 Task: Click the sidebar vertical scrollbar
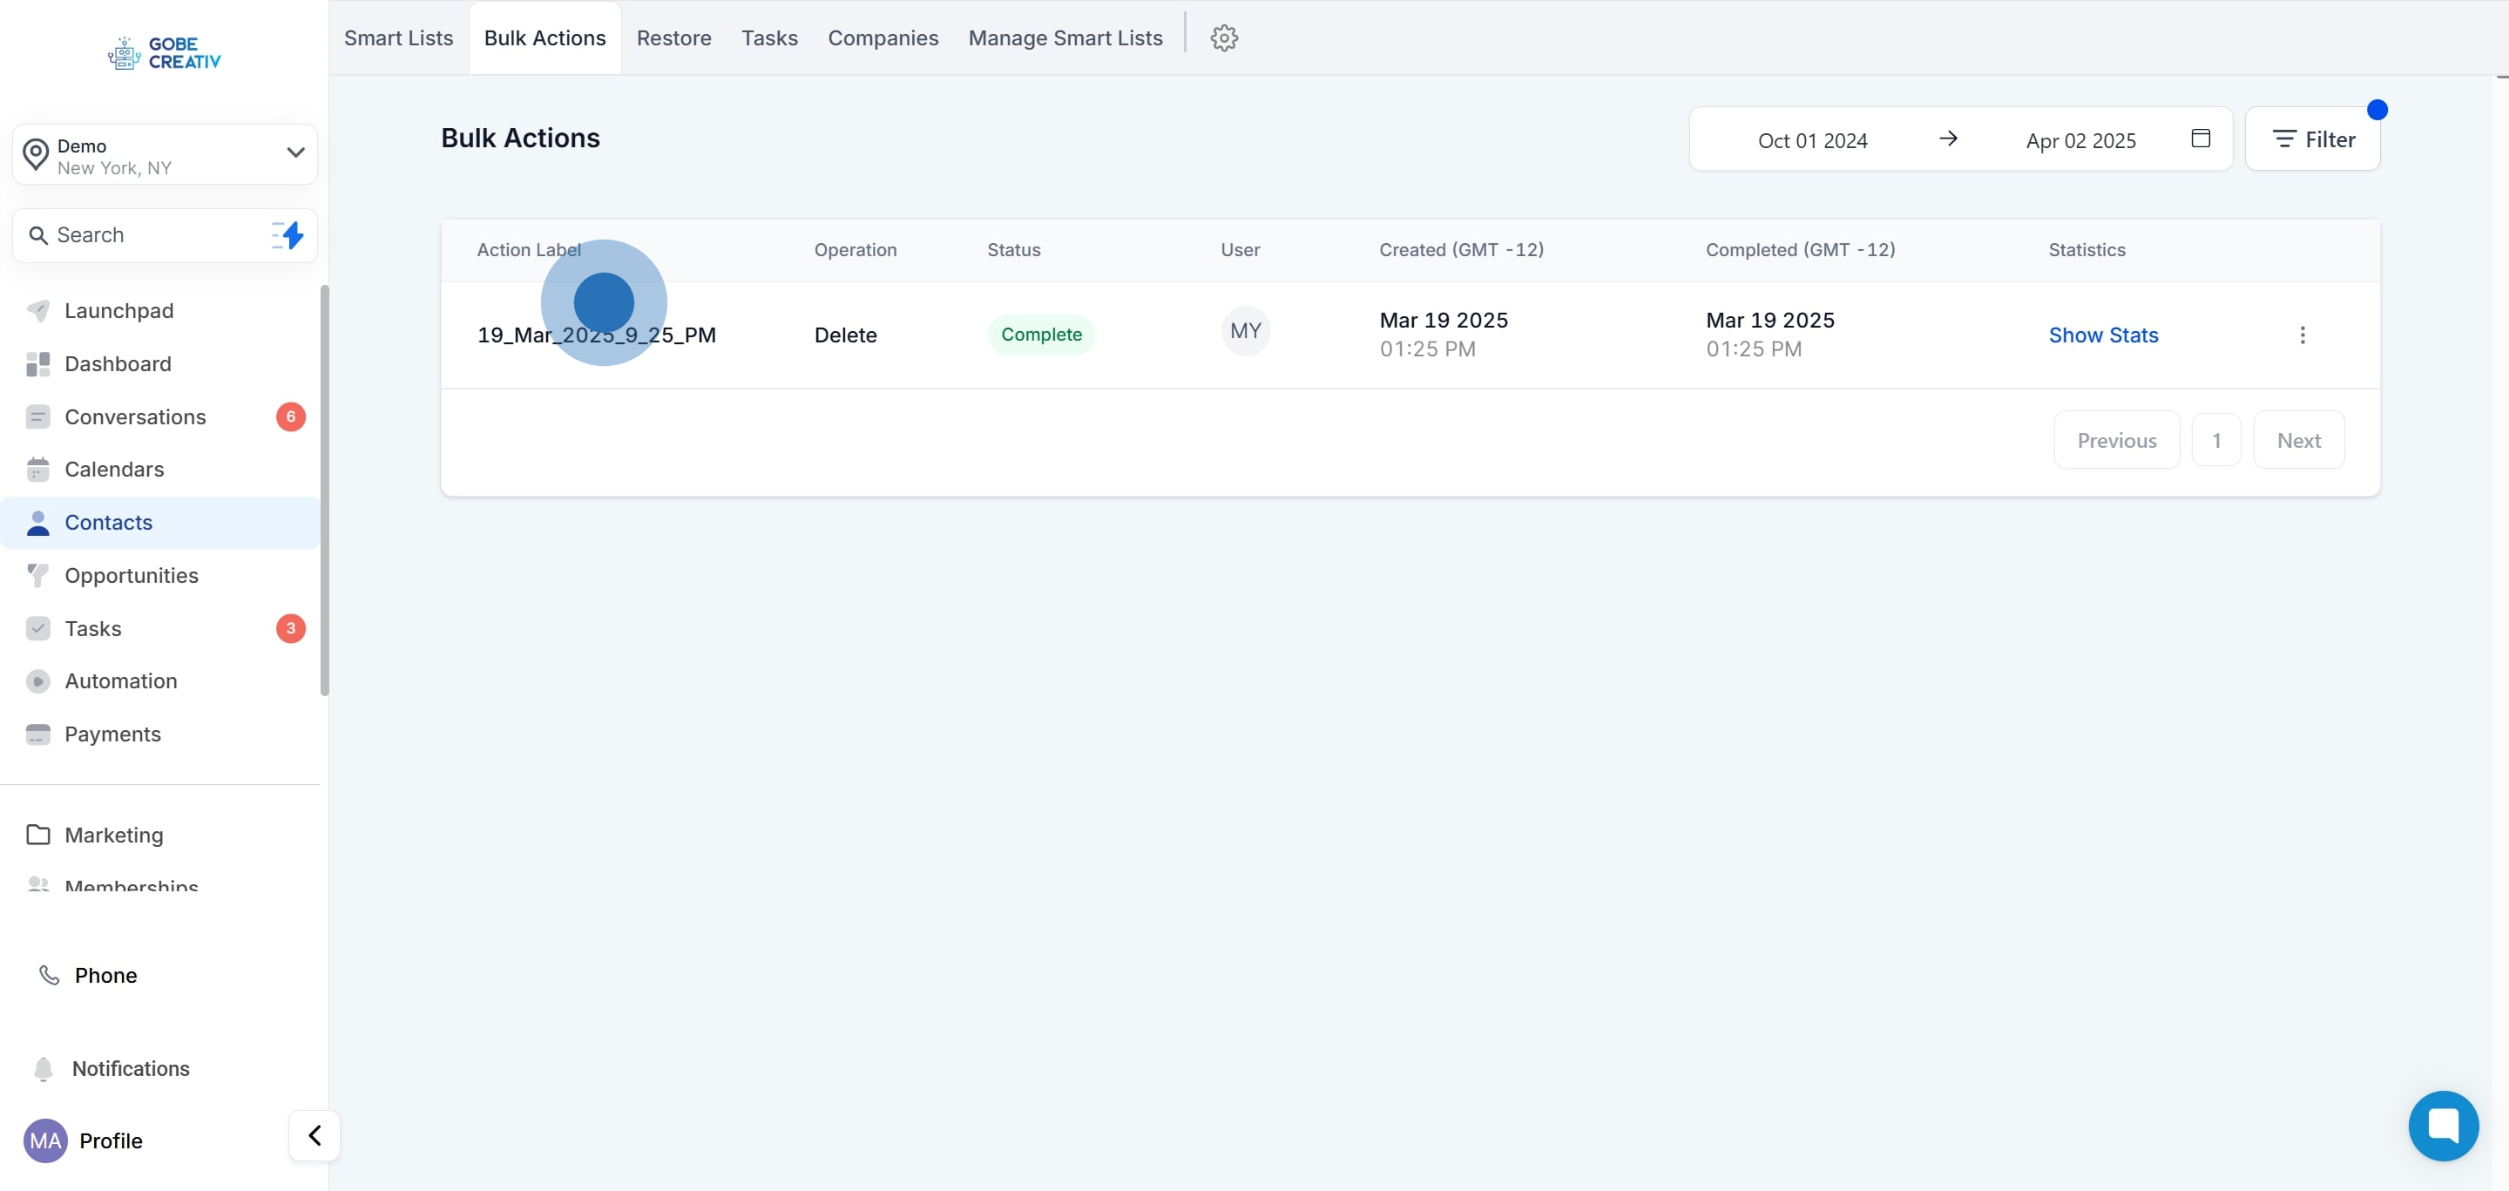coord(324,490)
